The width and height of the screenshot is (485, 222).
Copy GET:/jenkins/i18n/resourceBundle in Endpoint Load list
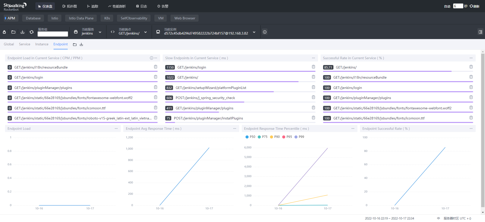[x=156, y=67]
